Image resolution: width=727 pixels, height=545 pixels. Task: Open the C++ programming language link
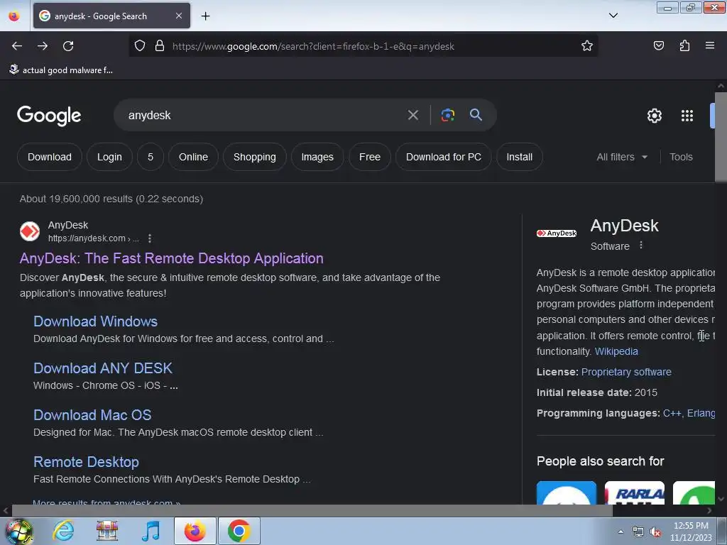tap(672, 413)
